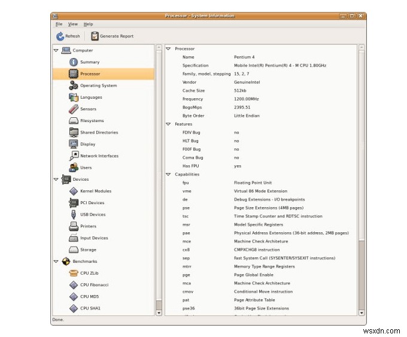Run the CPU MD5 benchmark icon

coord(74,296)
